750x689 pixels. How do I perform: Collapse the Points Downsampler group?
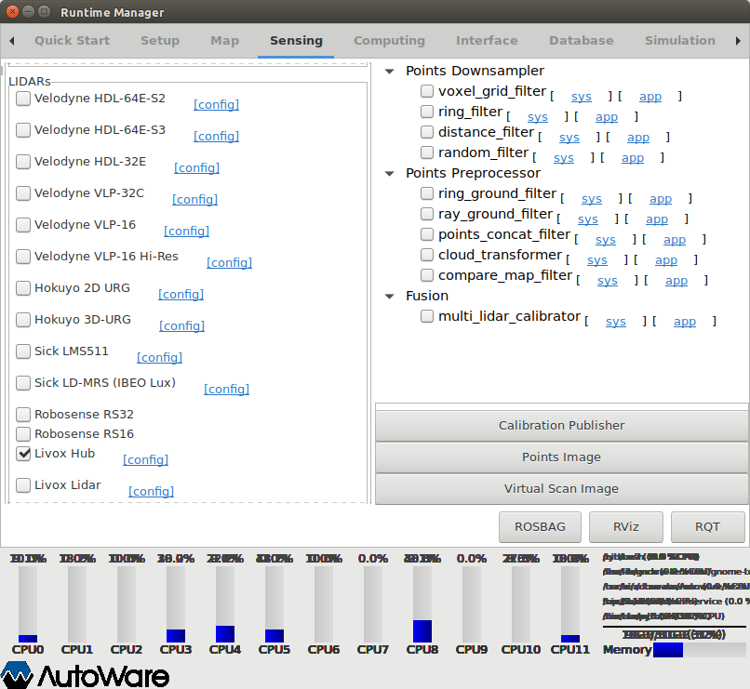tap(390, 72)
